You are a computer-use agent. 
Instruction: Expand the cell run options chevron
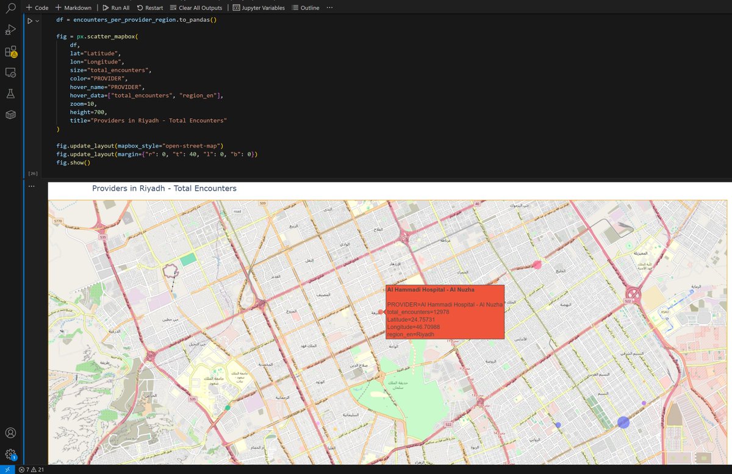pyautogui.click(x=38, y=21)
